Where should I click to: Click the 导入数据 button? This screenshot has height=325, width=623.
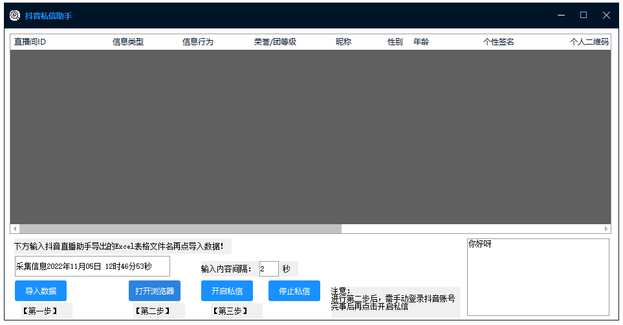[x=41, y=291]
